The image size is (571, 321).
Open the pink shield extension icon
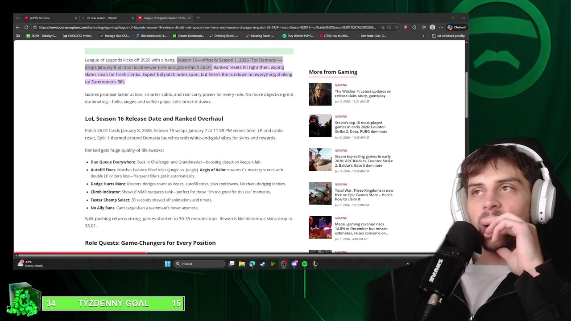[x=406, y=27]
